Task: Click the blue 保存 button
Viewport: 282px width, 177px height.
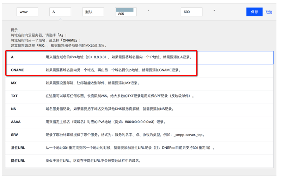Action: [254, 12]
